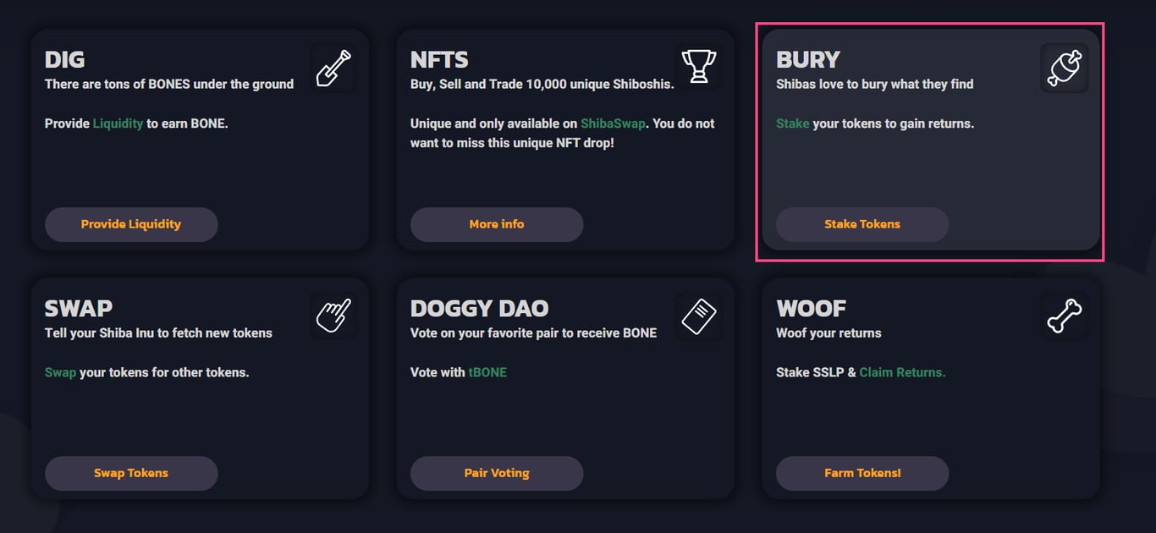
Task: Click the tBONE link
Action: (x=487, y=372)
